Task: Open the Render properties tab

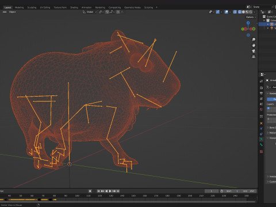Action: coord(261,88)
